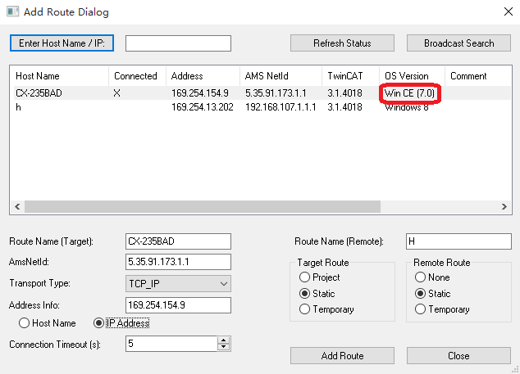The image size is (520, 374).
Task: Click the Refresh Status button
Action: tap(342, 43)
